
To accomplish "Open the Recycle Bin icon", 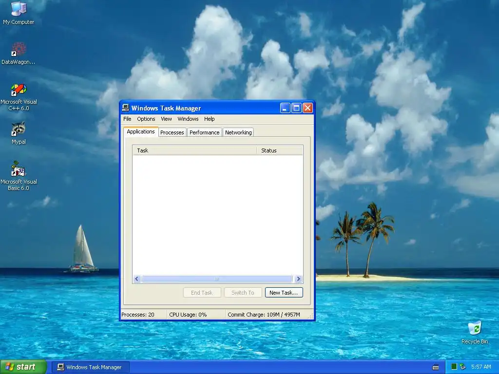I will pyautogui.click(x=475, y=332).
